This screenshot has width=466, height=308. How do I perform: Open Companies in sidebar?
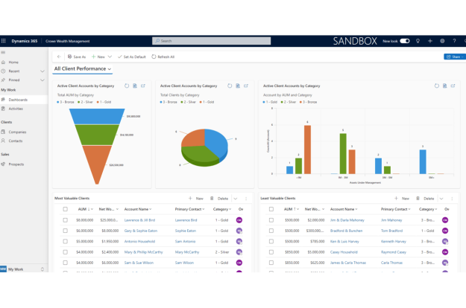[18, 132]
